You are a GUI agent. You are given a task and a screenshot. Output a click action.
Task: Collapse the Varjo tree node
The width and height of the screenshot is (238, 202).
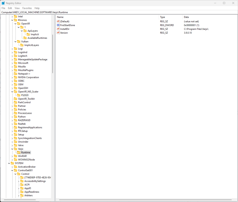pos(12,149)
